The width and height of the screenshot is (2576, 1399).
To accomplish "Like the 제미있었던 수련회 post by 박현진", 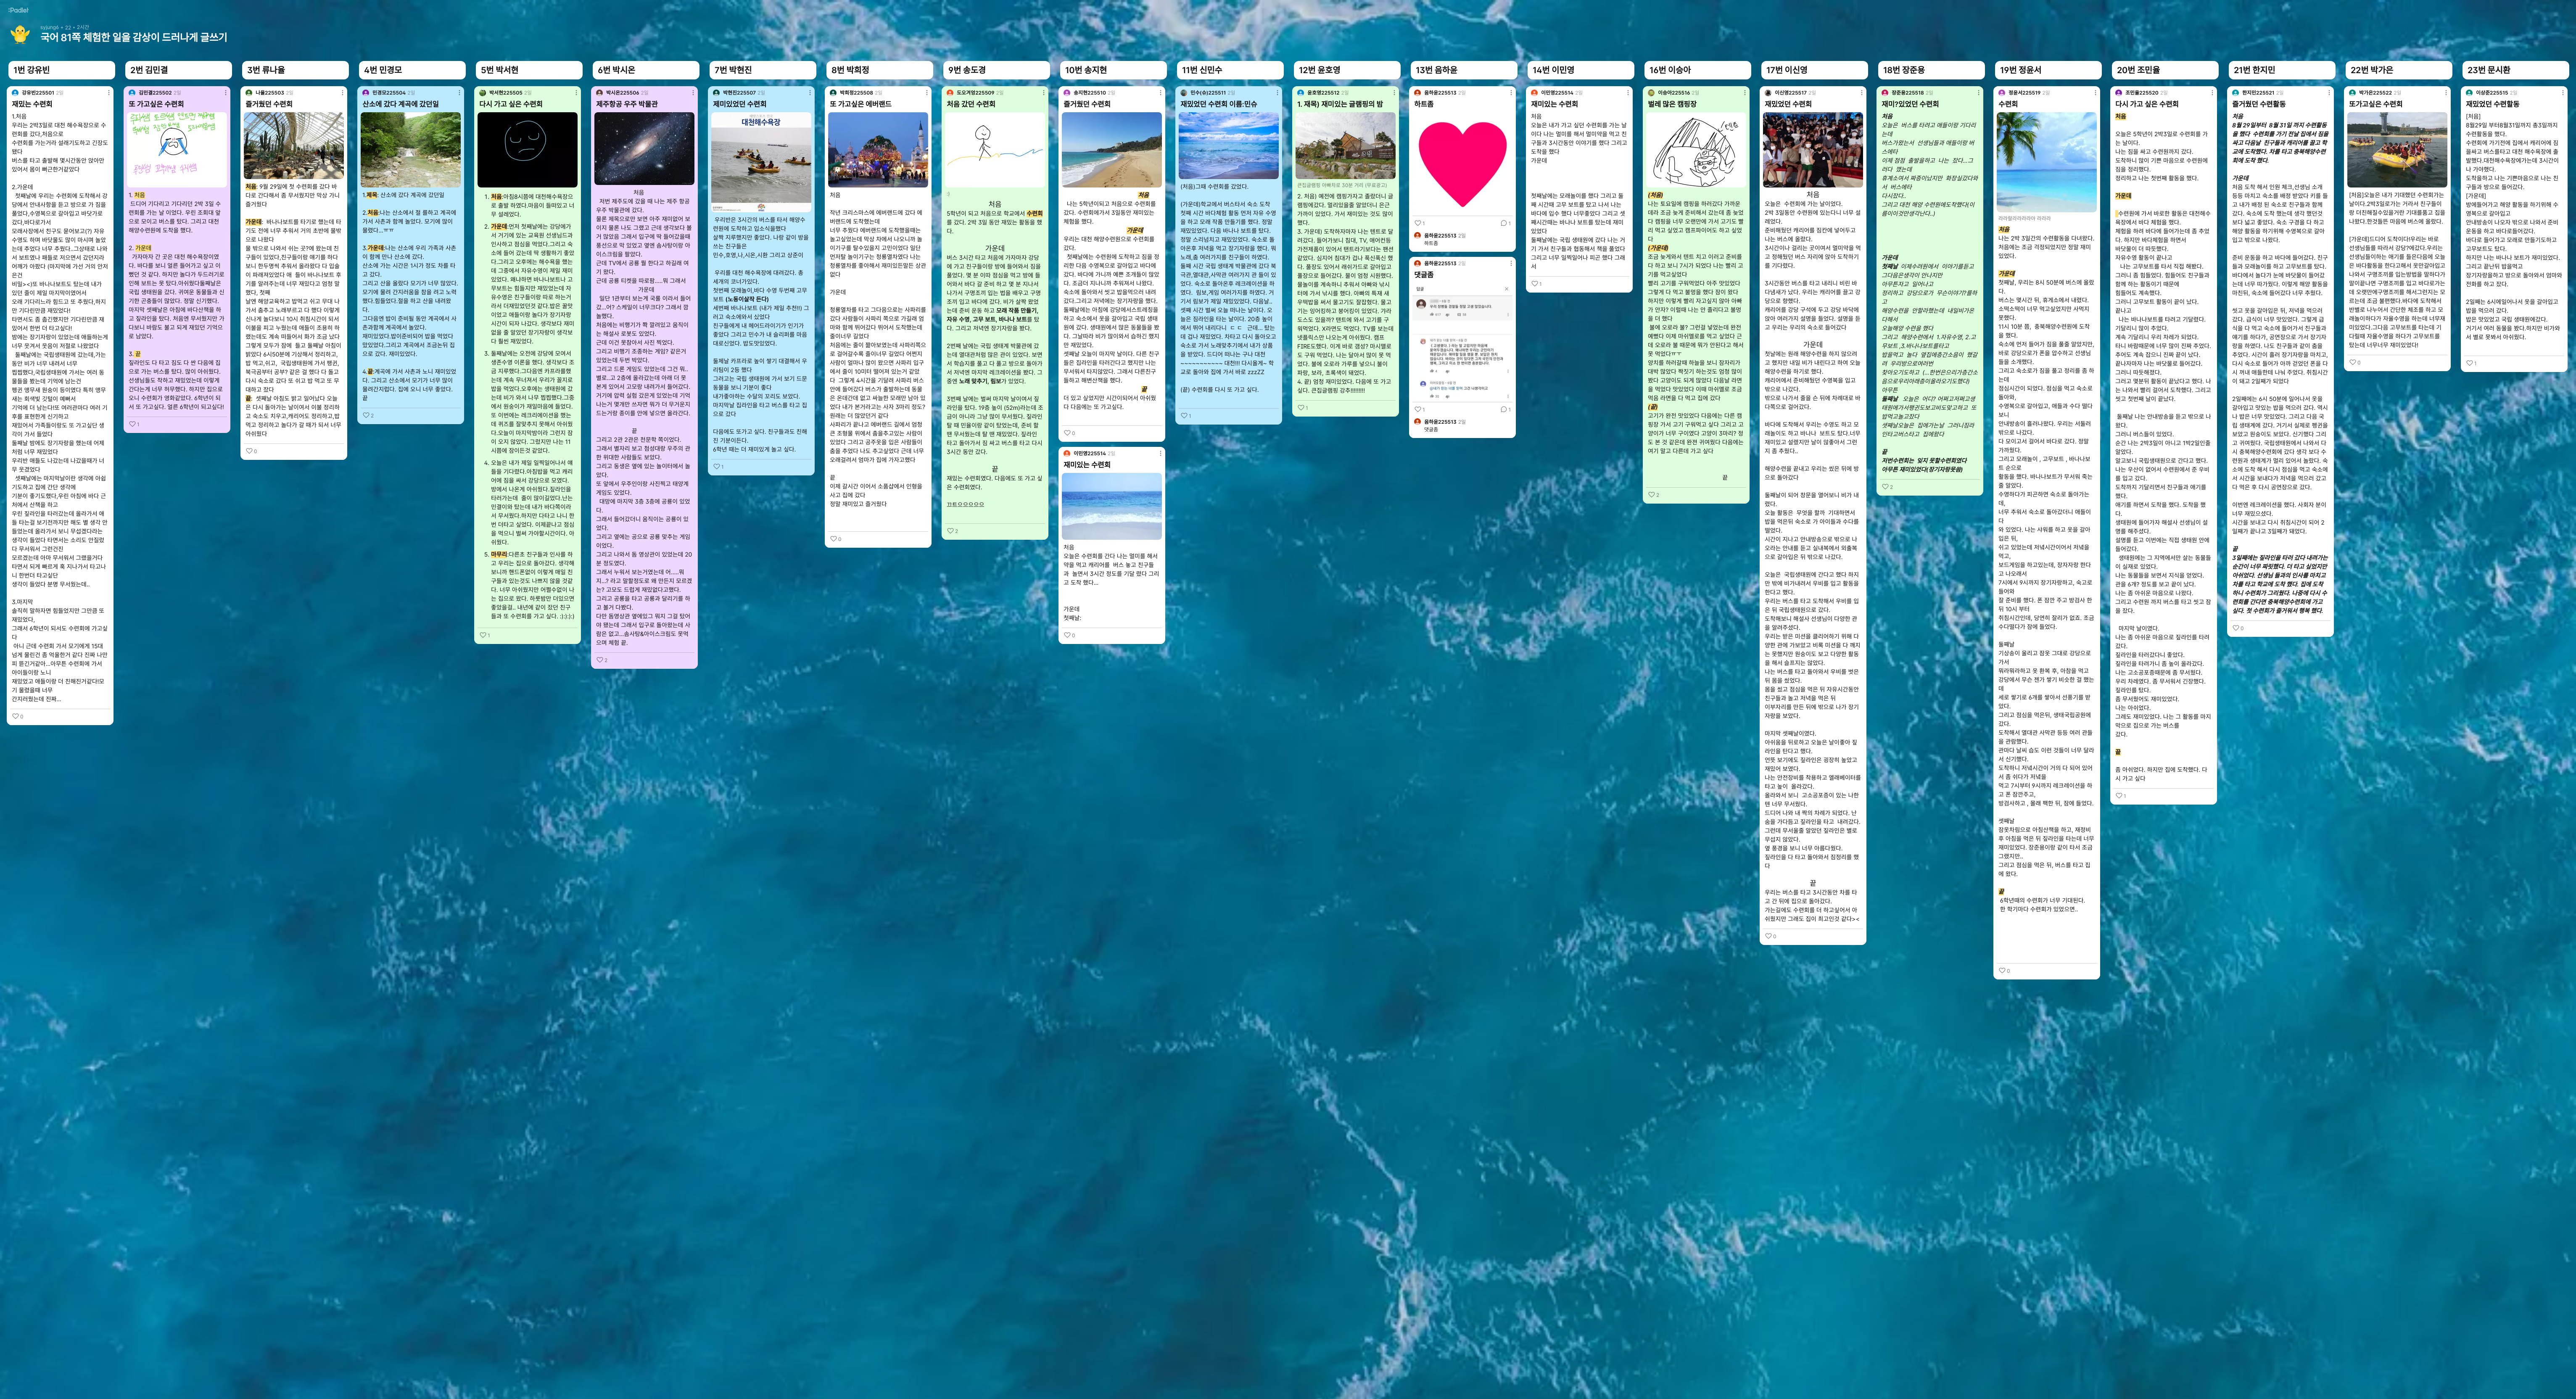I will 718,466.
